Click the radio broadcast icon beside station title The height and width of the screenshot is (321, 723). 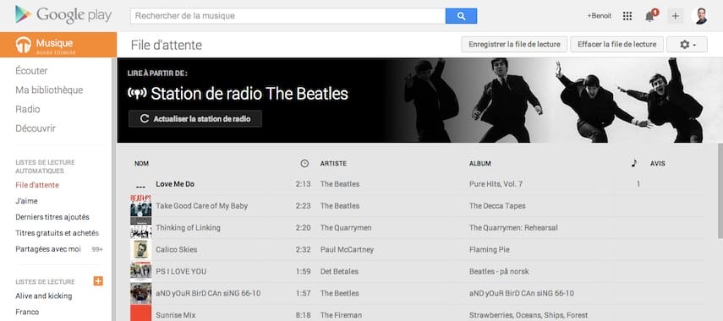(x=137, y=94)
